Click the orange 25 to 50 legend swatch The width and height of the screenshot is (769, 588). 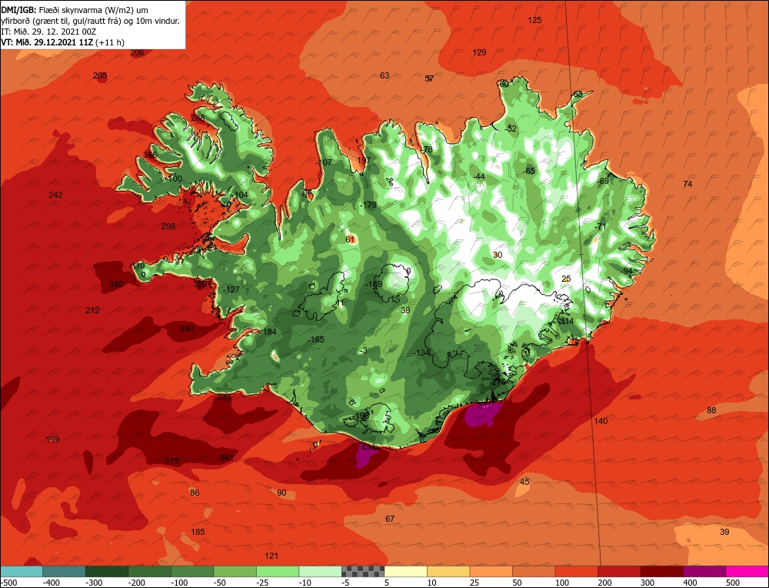[491, 571]
